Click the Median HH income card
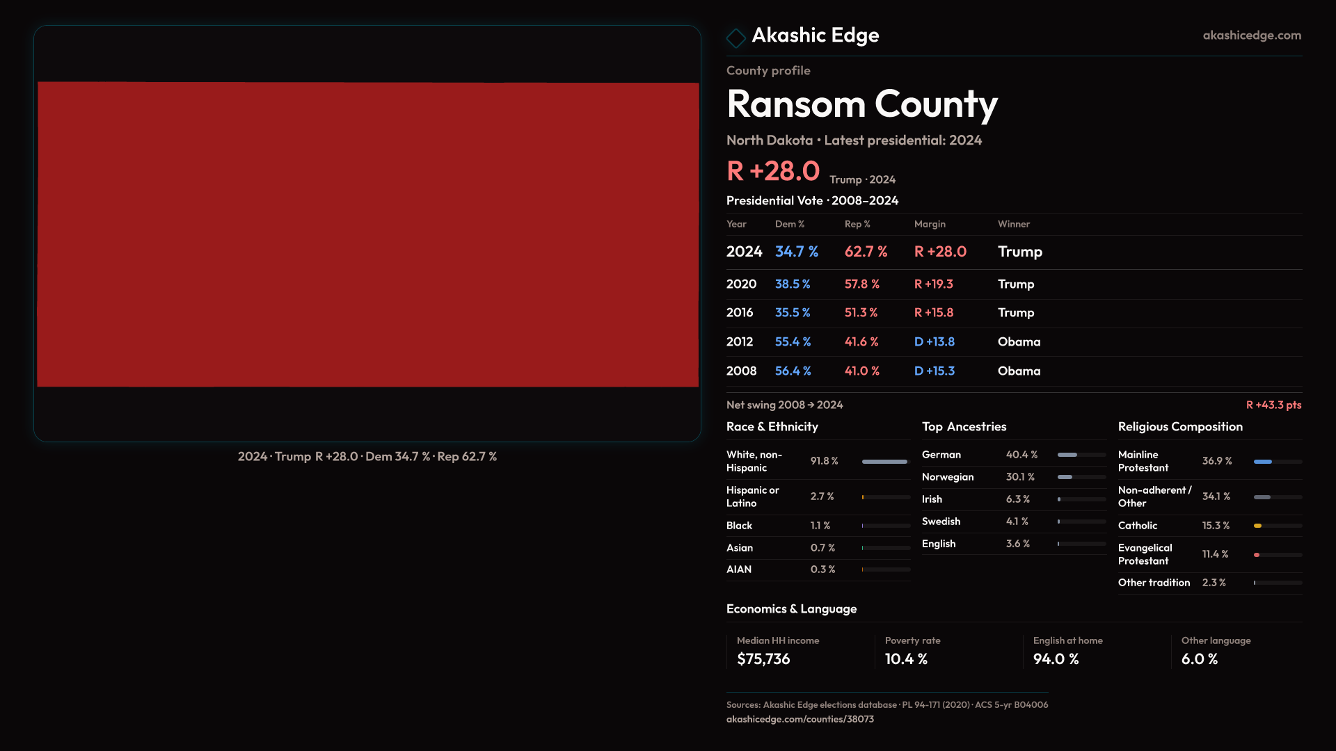The image size is (1336, 751). [x=777, y=651]
